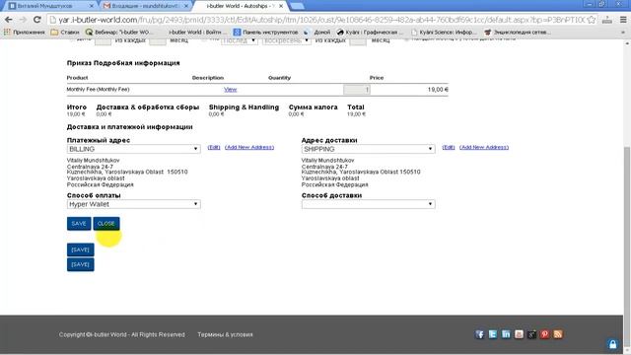Open the LinkedIn icon in the footer
Image resolution: width=631 pixels, height=355 pixels.
coord(506,334)
